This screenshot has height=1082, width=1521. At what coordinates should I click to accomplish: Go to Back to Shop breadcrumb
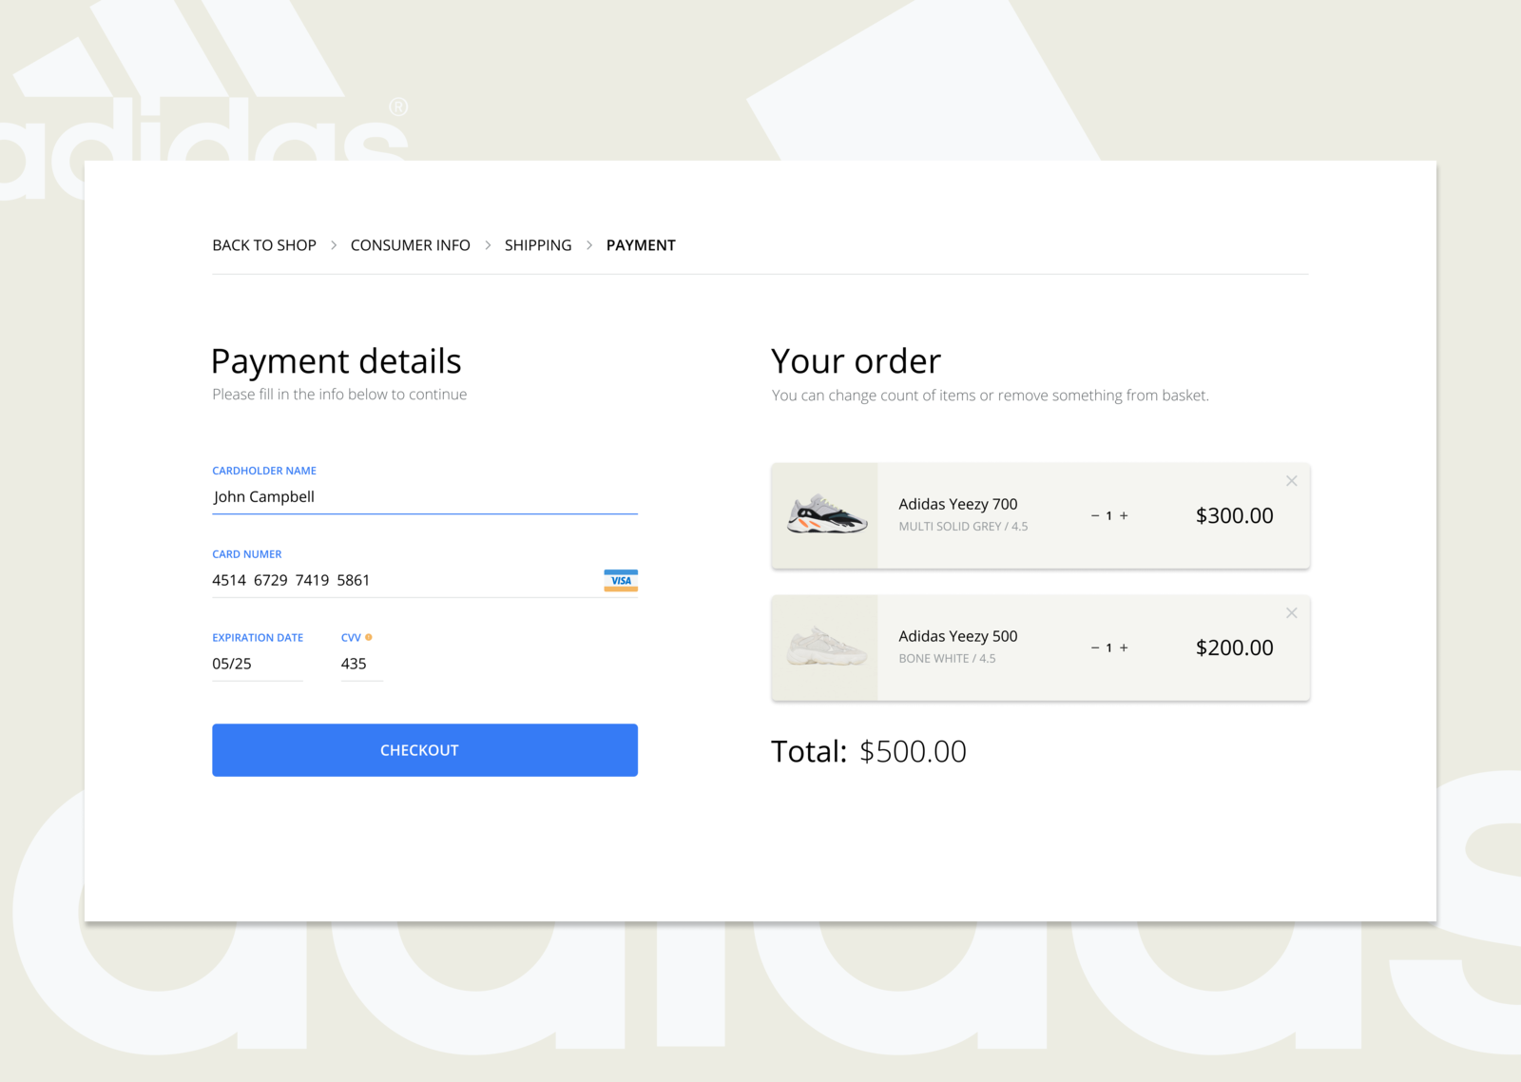tap(264, 245)
